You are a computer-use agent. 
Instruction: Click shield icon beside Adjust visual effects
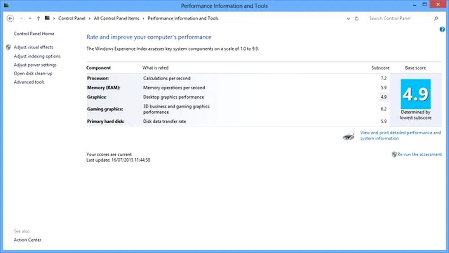pos(8,47)
